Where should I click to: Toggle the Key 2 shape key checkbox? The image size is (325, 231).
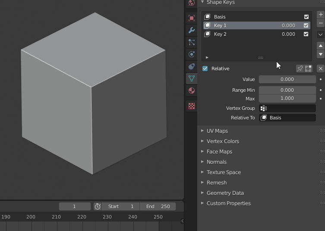point(306,34)
